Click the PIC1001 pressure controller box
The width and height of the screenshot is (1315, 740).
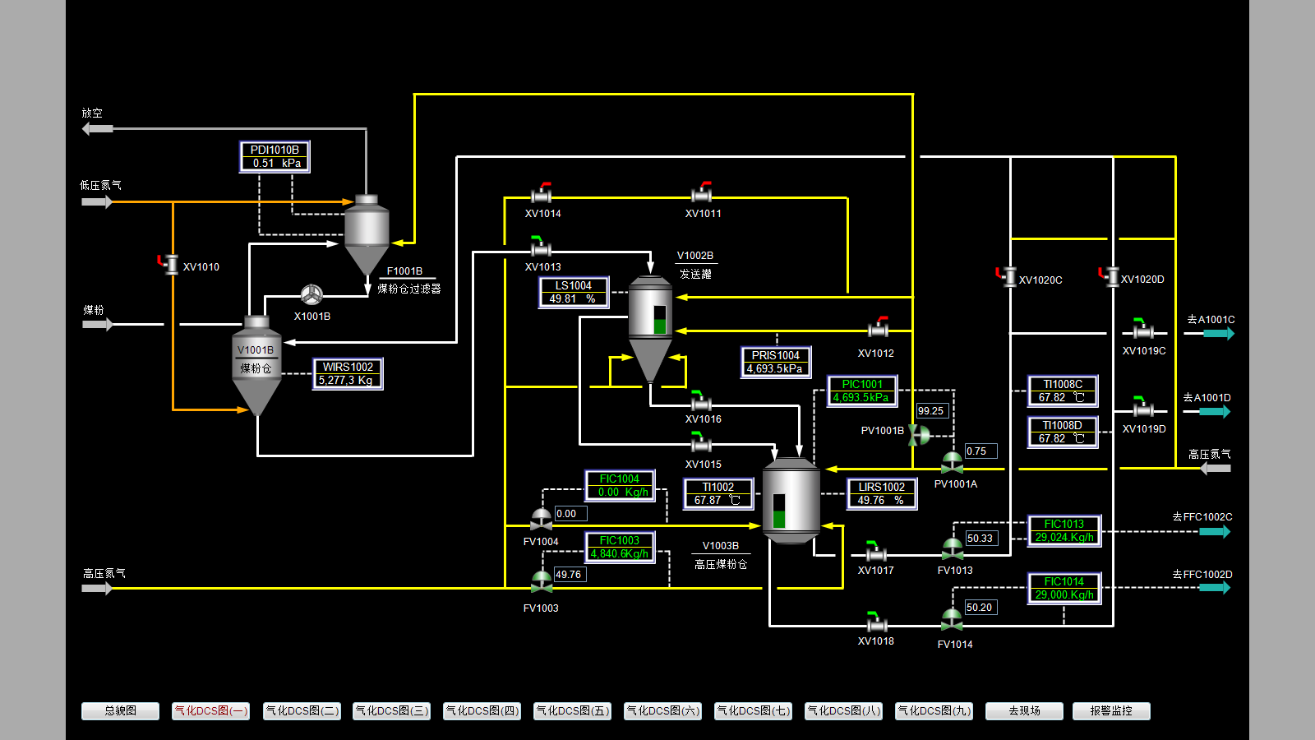click(861, 391)
